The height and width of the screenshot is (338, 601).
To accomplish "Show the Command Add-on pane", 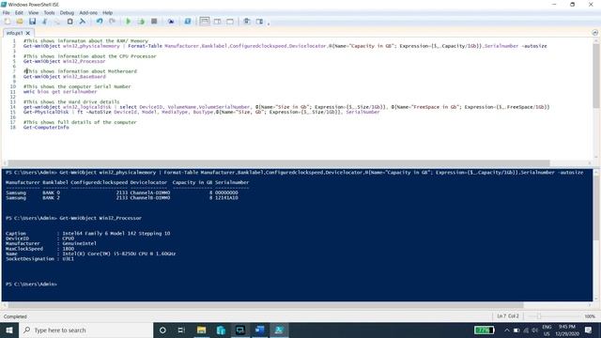I will (259, 22).
